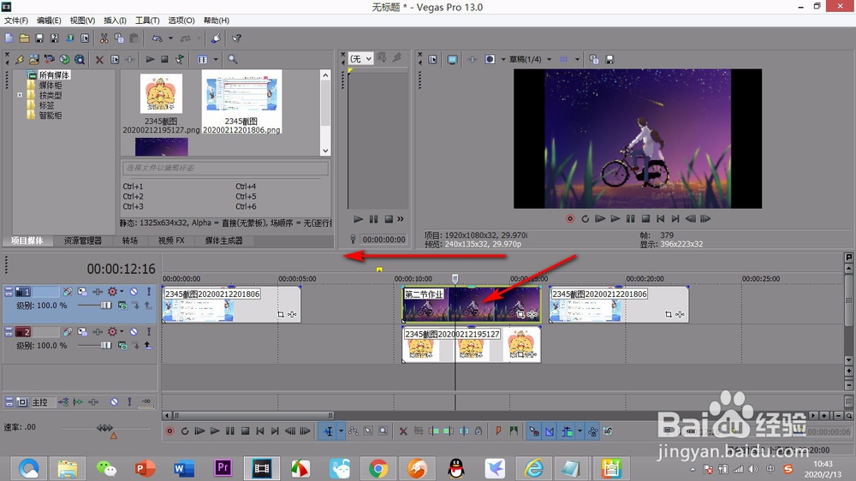Click Capture Video camcorder icon
Image resolution: width=856 pixels, height=481 pixels.
49,59
